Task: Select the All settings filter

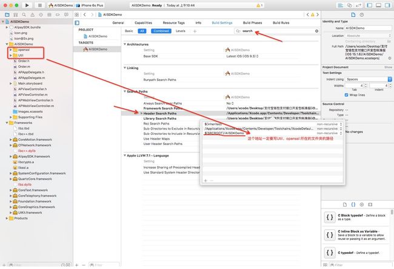Action: pos(142,31)
